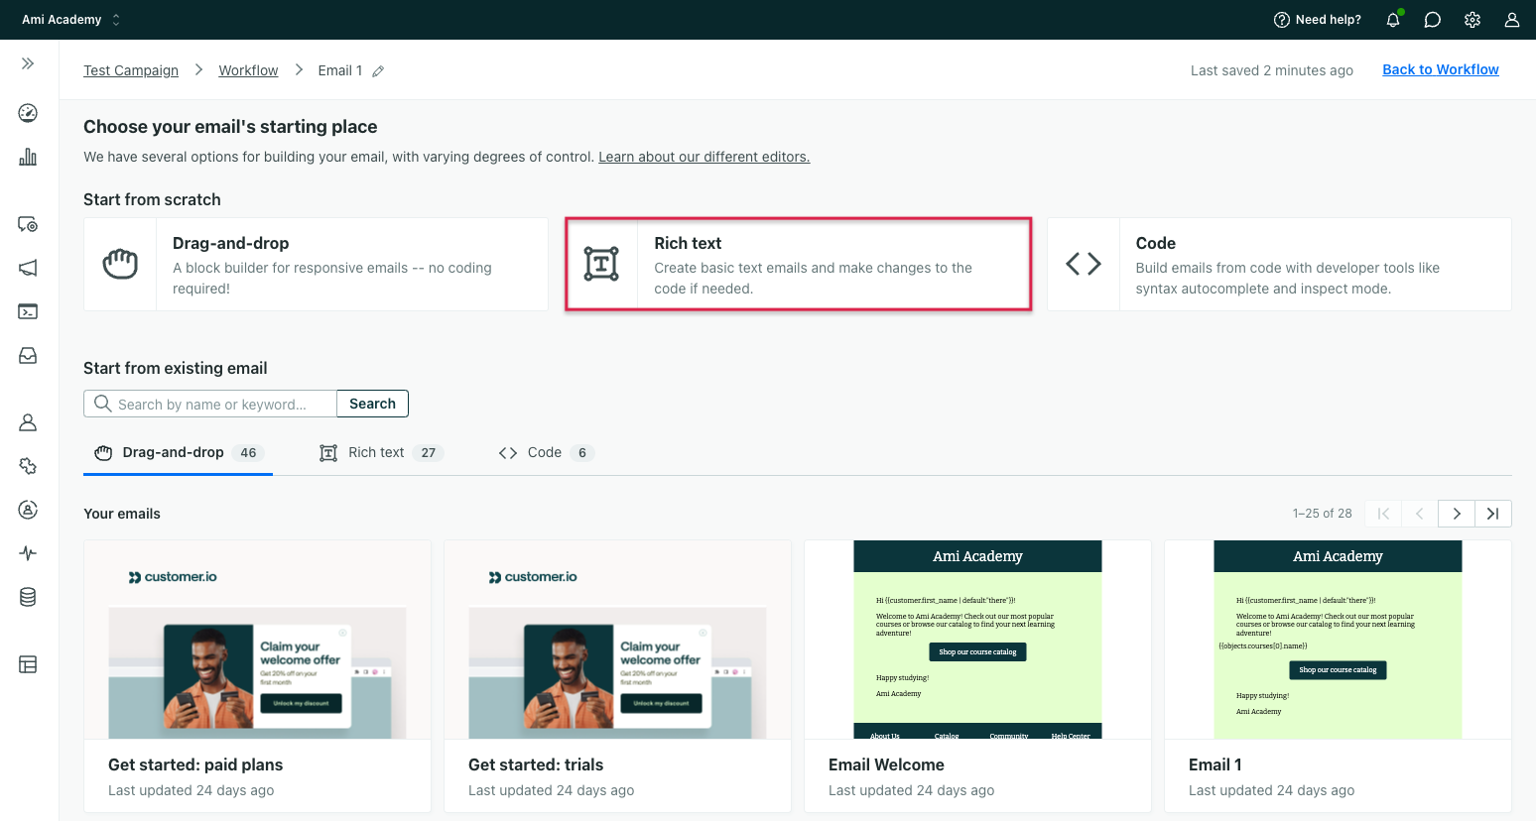
Task: Choose the Drag-and-drop editor option
Action: tap(317, 265)
